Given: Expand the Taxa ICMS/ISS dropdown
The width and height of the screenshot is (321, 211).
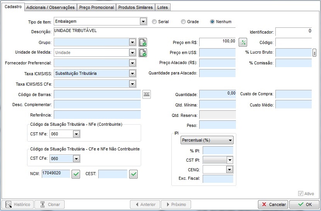Looking at the screenshot, I should point(132,73).
